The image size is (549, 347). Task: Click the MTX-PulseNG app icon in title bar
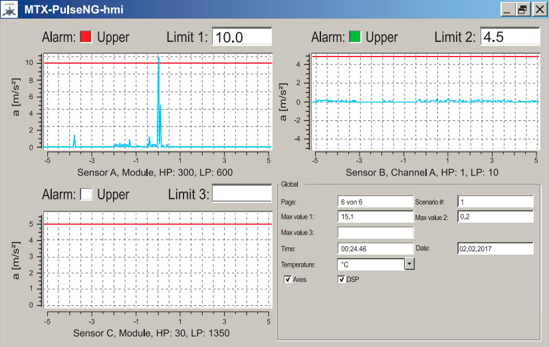tap(10, 9)
